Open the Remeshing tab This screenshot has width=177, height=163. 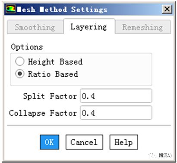tap(143, 27)
